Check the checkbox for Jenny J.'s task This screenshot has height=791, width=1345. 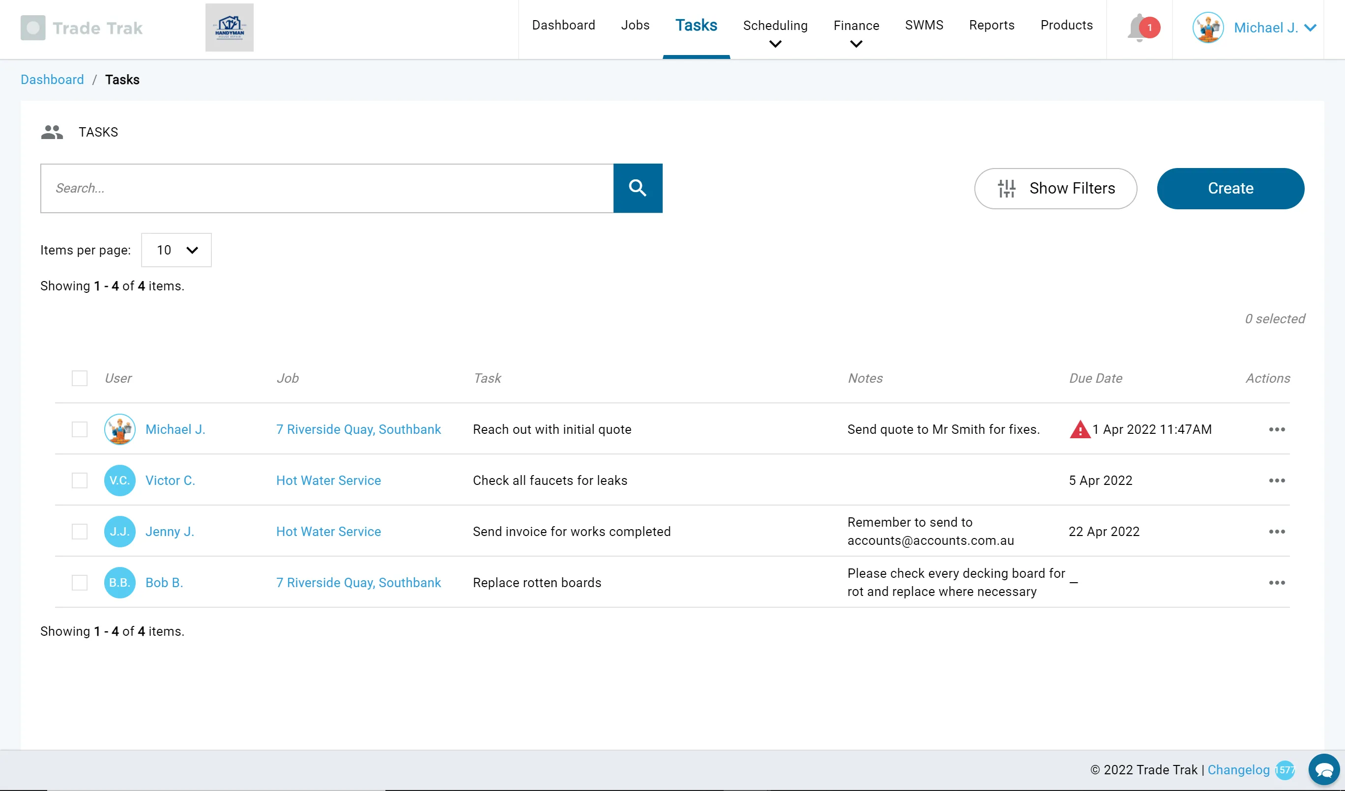click(x=79, y=531)
